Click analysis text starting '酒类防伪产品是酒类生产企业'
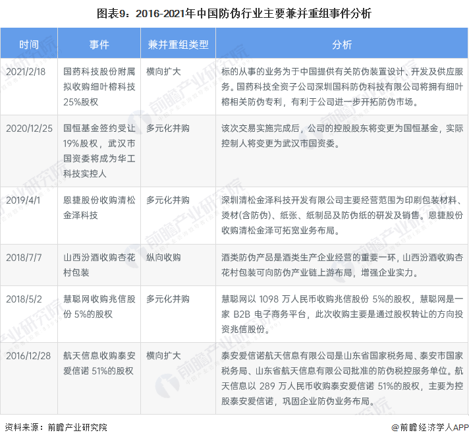 [342, 265]
